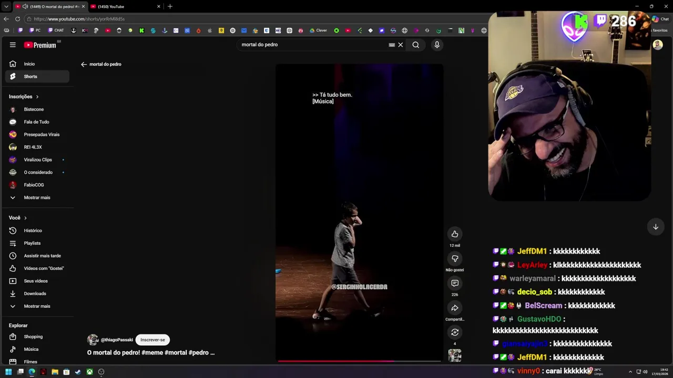
Task: Click the Short's red progress bar
Action: (x=359, y=361)
